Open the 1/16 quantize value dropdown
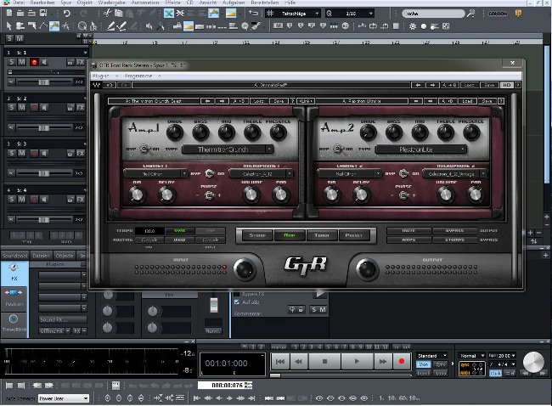552x406 pixels. pos(353,14)
